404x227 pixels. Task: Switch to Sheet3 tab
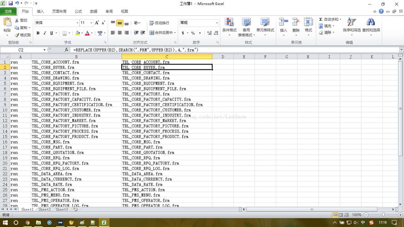pyautogui.click(x=62, y=209)
